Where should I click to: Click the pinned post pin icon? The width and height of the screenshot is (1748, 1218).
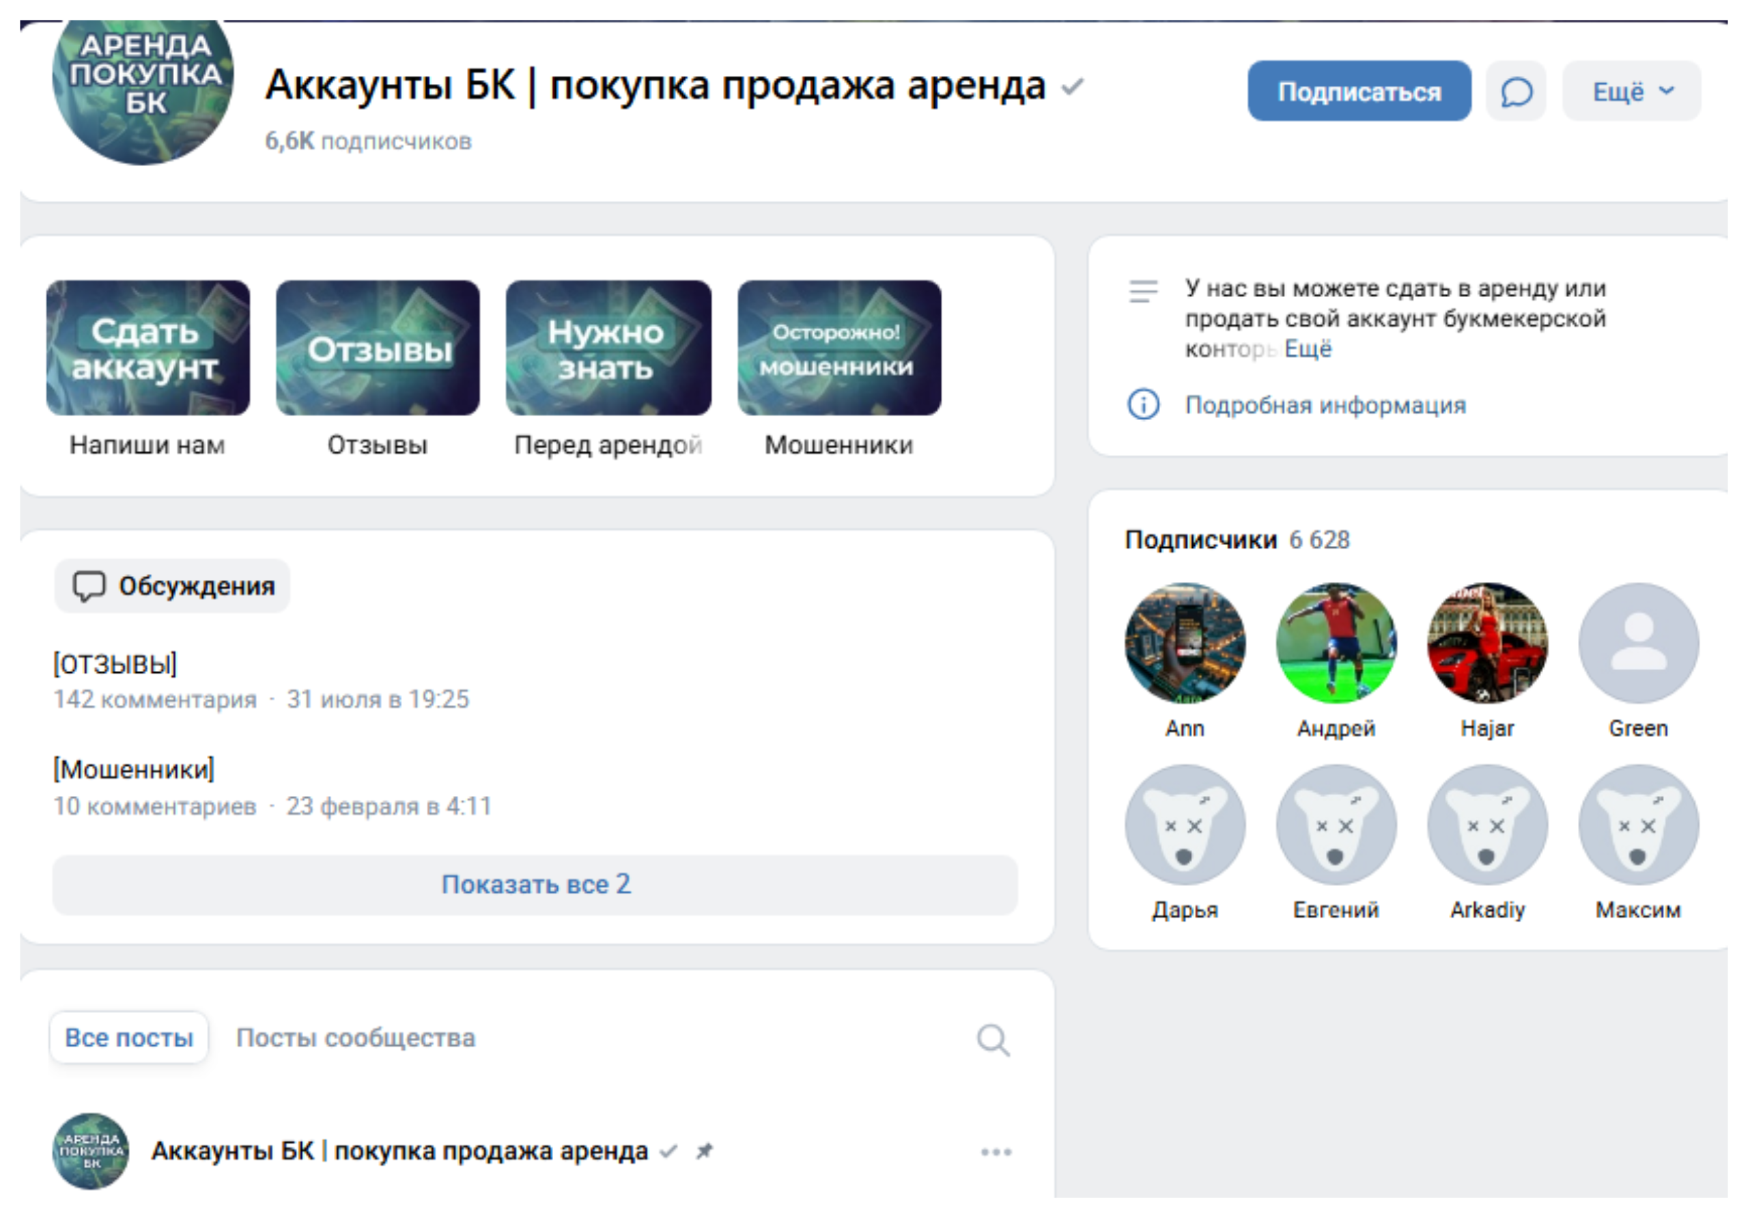pyautogui.click(x=704, y=1151)
